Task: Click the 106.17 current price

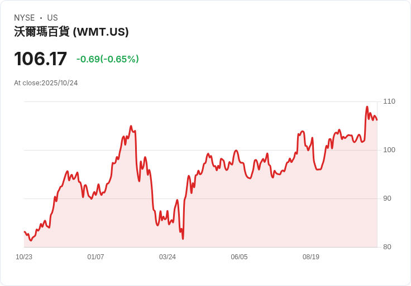Action: [40, 59]
